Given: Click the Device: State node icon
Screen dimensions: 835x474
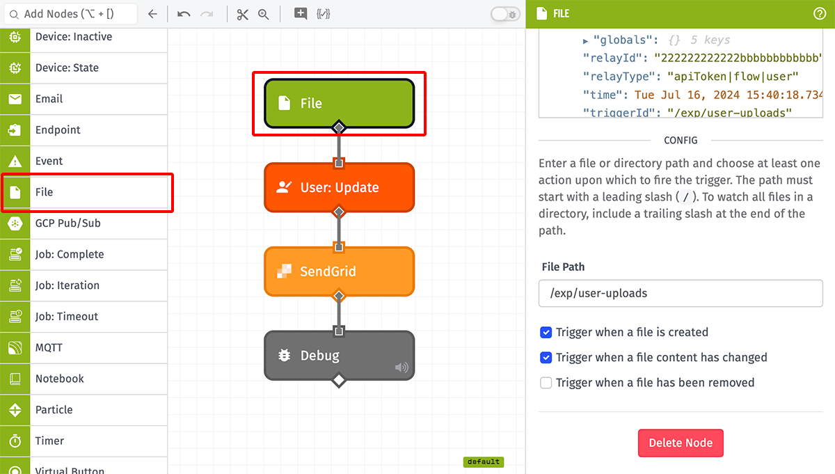Looking at the screenshot, I should 15,68.
